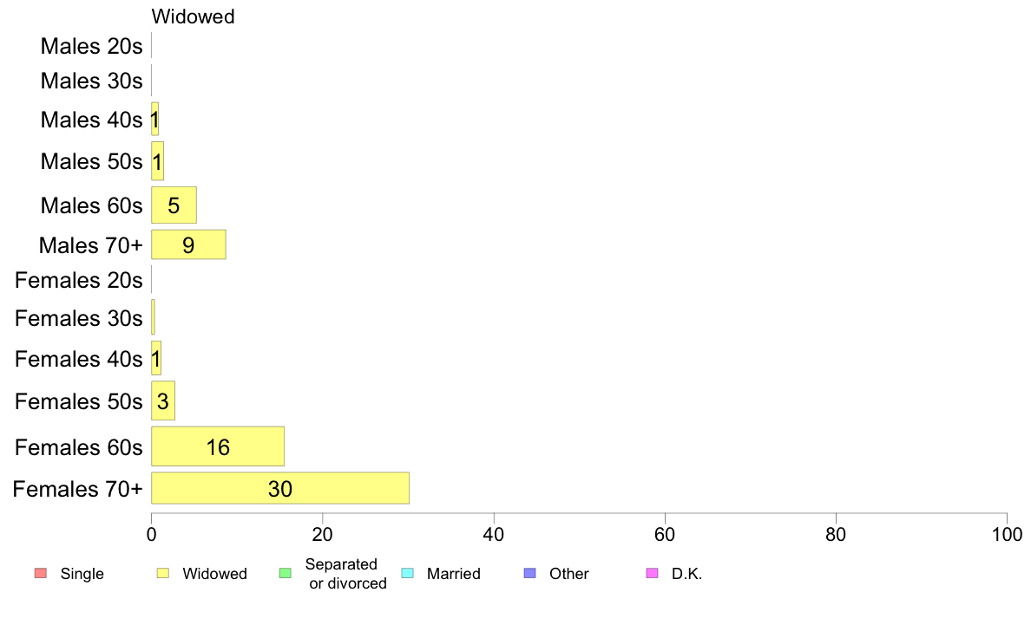Select the Females 50s bar showing 3
1031x638 pixels.
163,400
